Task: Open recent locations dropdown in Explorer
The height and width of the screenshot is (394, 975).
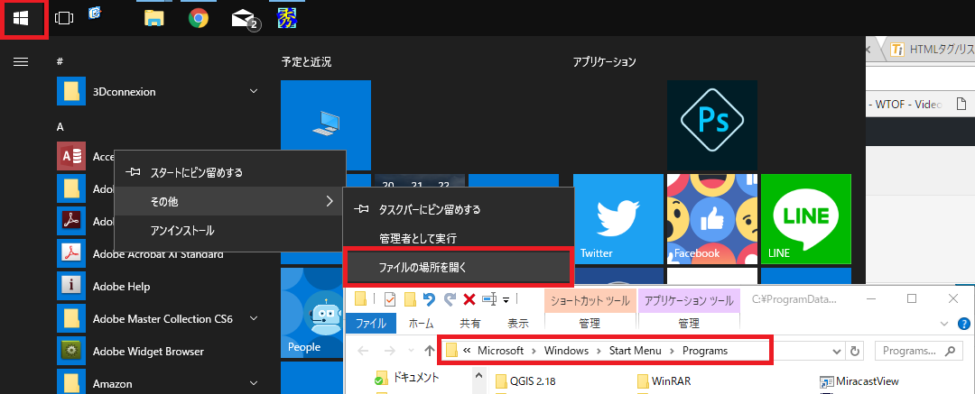Action: pyautogui.click(x=410, y=351)
